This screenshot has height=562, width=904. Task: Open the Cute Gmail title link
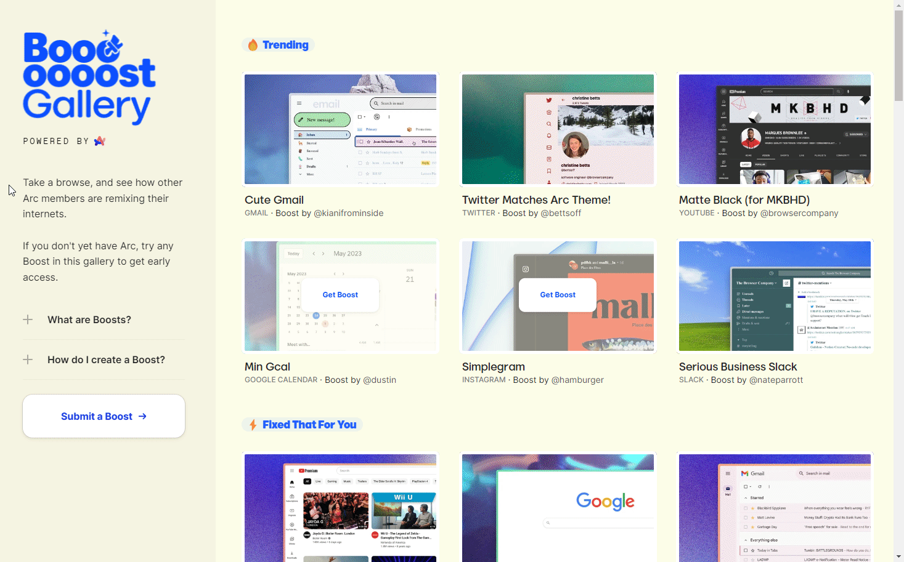tap(274, 199)
